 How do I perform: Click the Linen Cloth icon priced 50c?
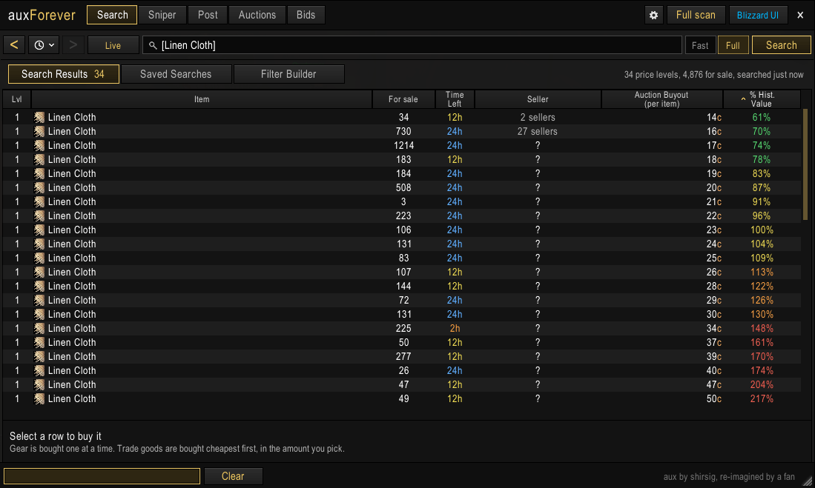pos(39,398)
